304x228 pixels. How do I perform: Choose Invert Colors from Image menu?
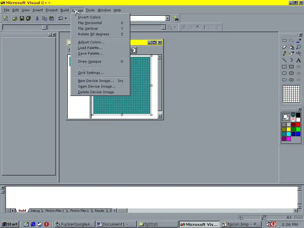[100, 17]
